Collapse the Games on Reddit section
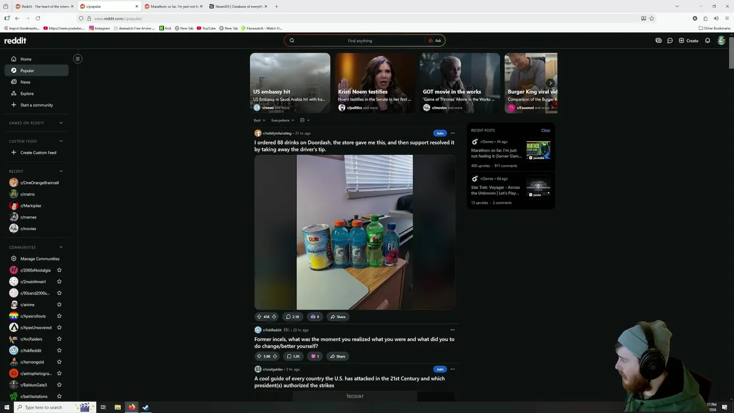The image size is (734, 413). coord(61,123)
